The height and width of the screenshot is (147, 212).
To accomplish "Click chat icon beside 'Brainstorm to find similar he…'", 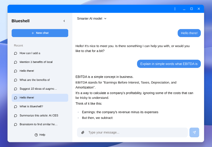I will (x=16, y=124).
